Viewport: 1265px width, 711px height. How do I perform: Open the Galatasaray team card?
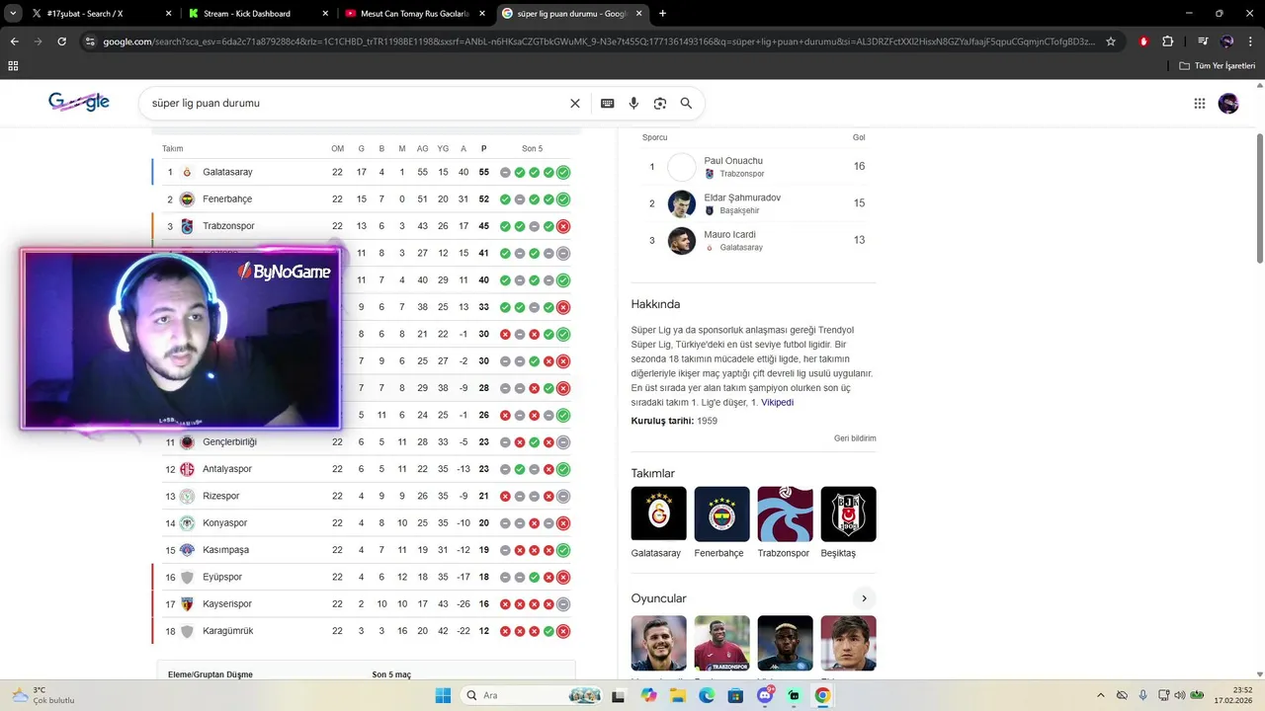(x=658, y=523)
